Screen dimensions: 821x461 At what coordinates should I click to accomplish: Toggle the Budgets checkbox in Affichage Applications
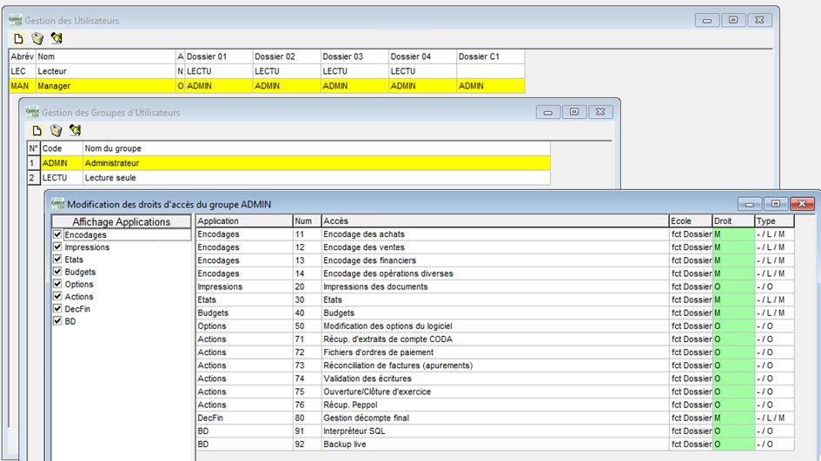[57, 272]
